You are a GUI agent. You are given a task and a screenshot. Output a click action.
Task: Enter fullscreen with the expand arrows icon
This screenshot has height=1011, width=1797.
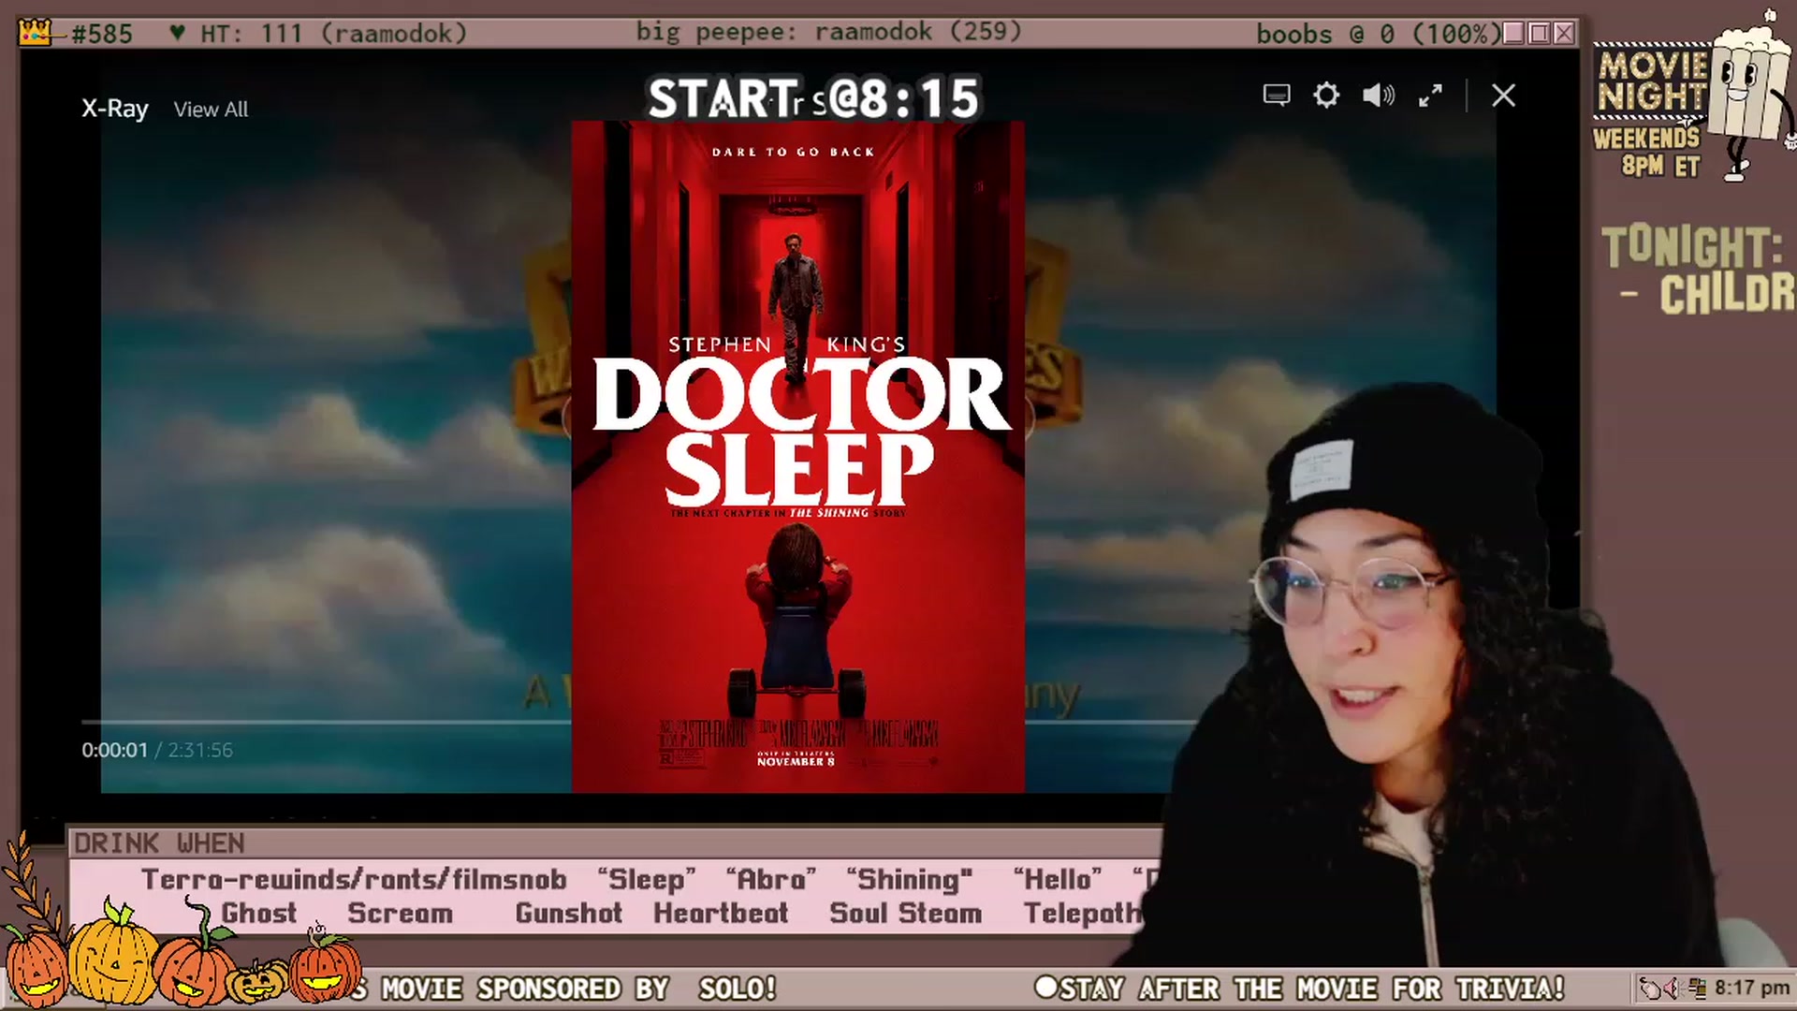click(1430, 95)
